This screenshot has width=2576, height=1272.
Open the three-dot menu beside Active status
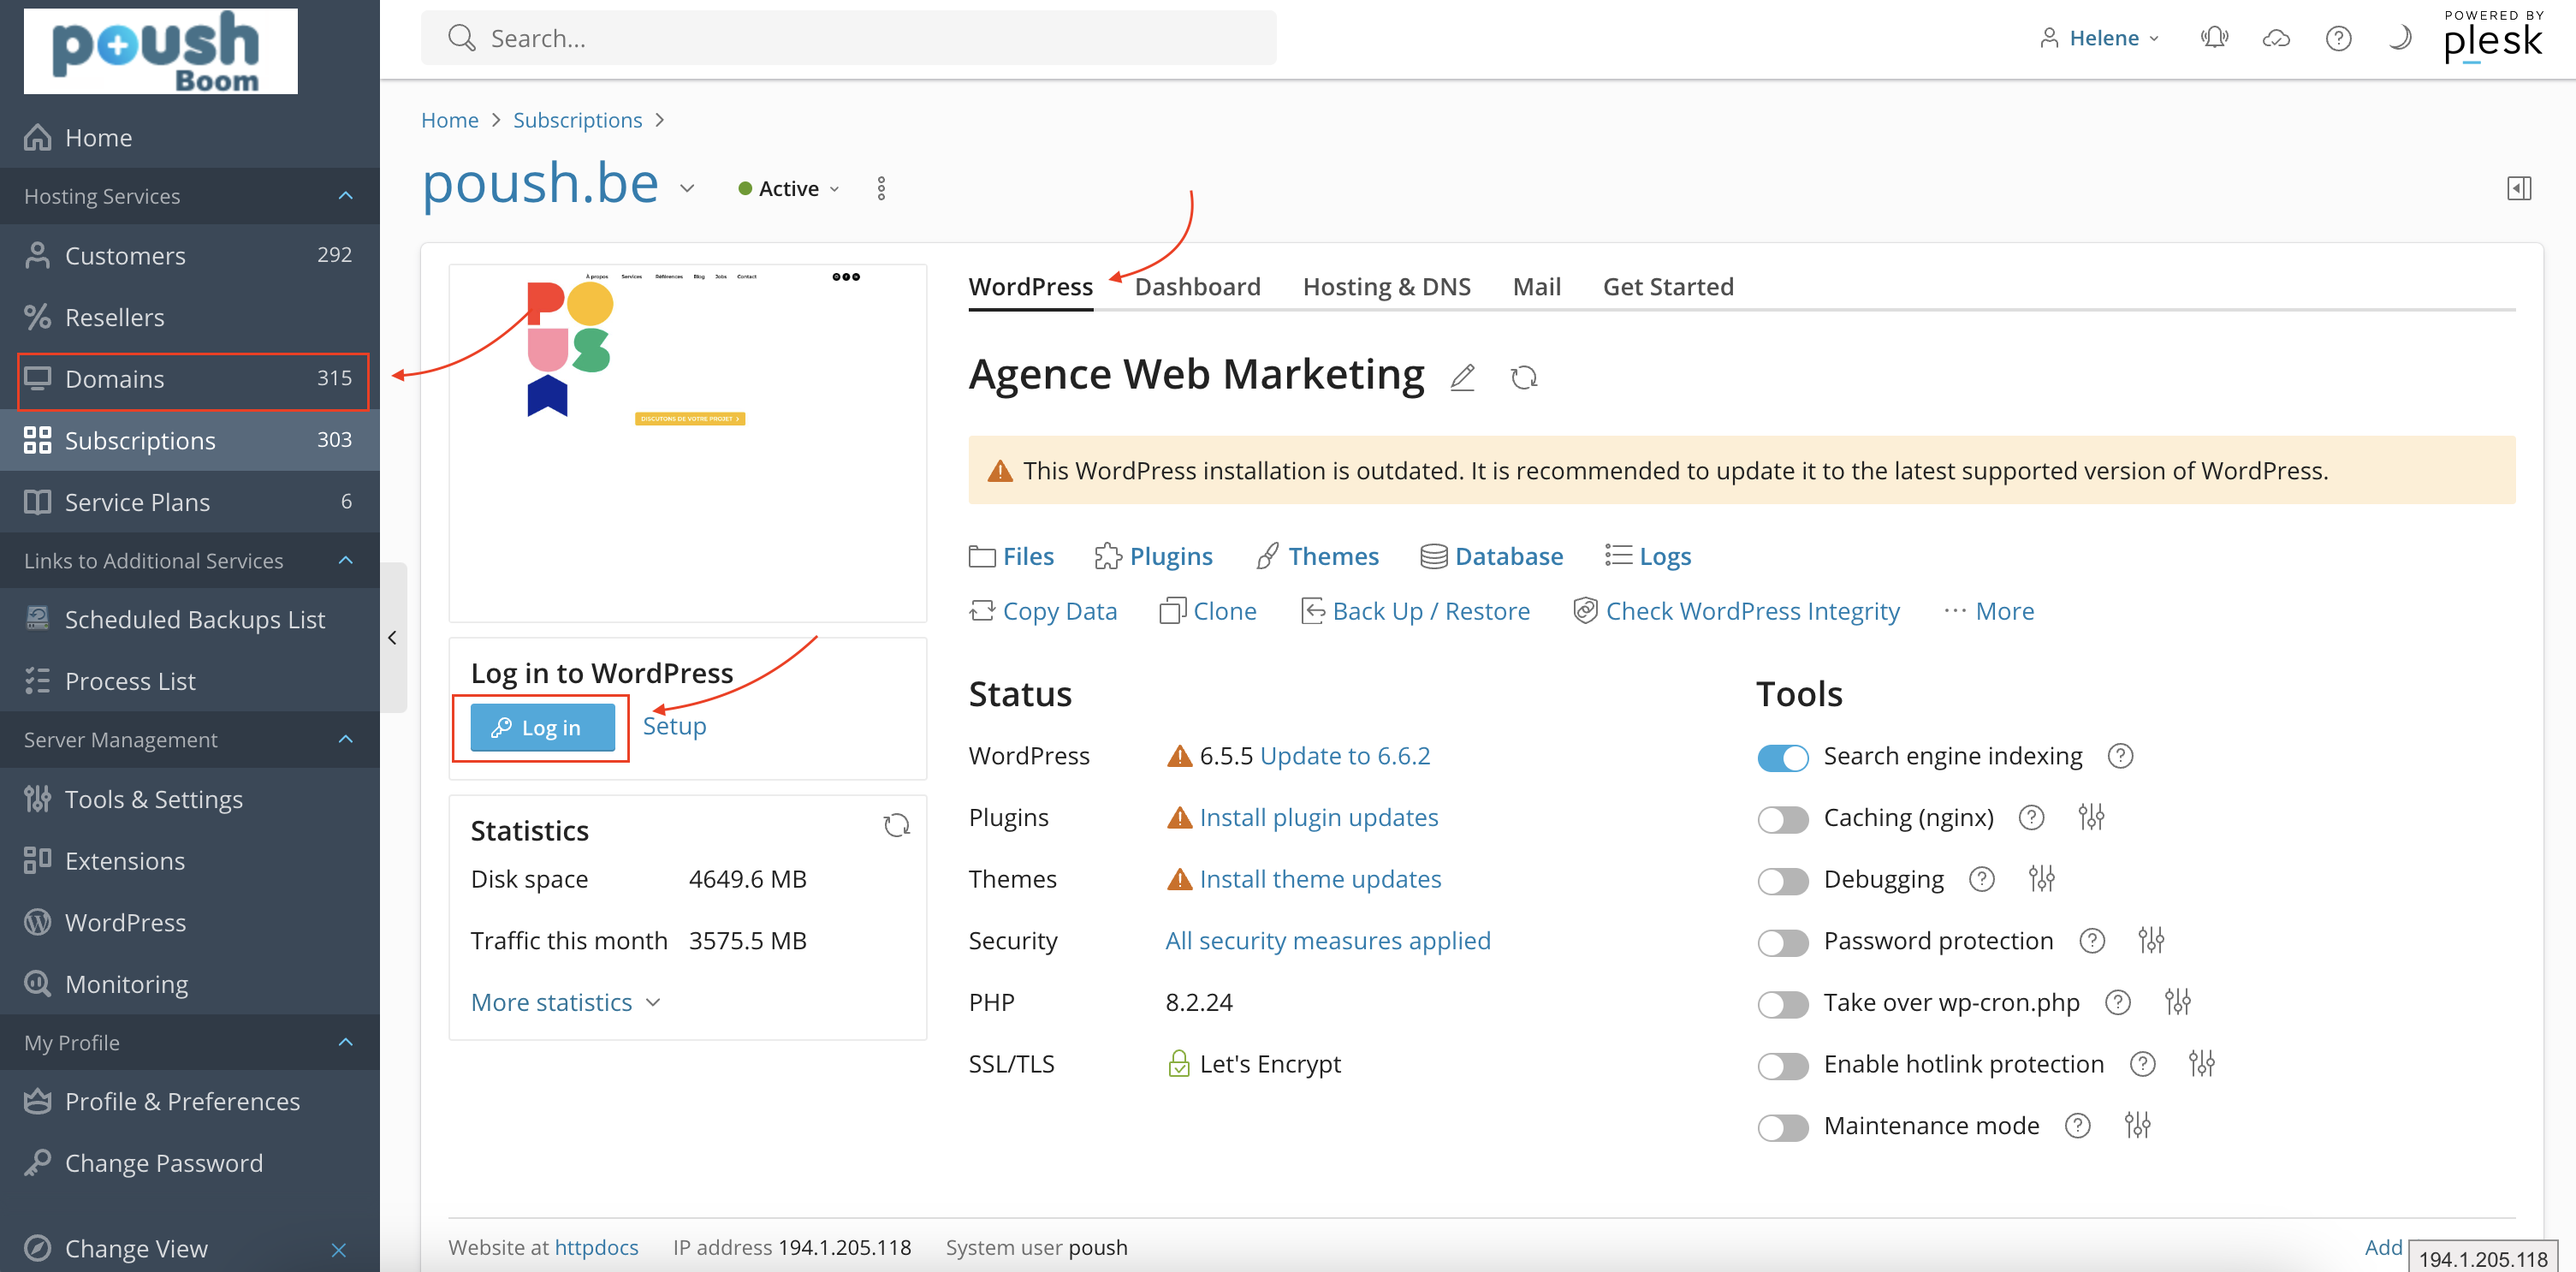881,189
